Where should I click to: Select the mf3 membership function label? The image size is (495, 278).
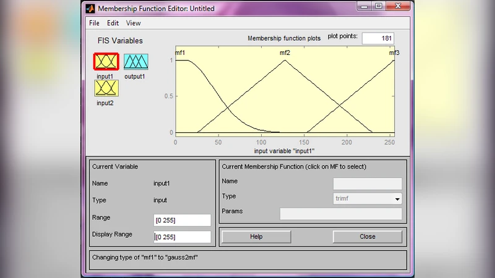point(394,53)
